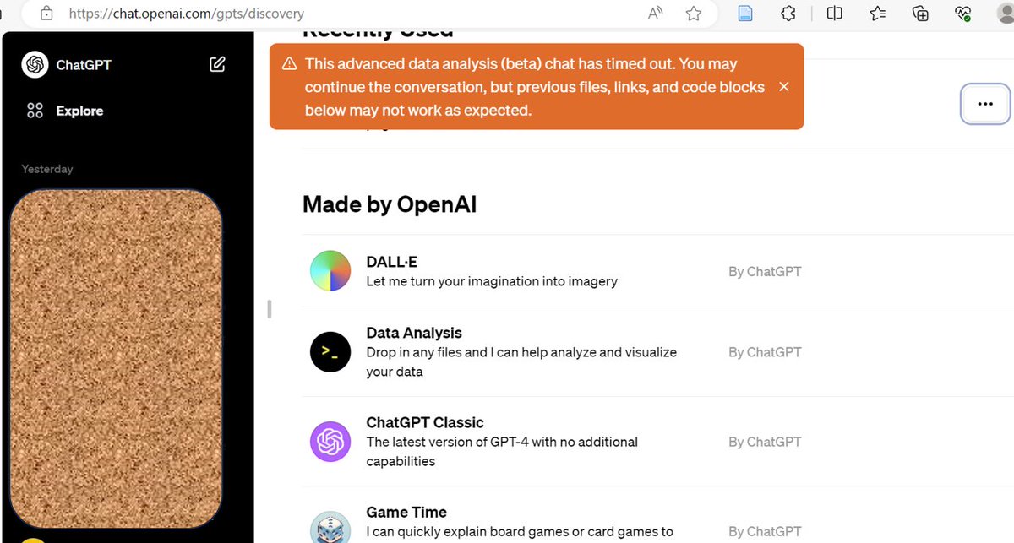Open browser essentials heart icon

[963, 14]
